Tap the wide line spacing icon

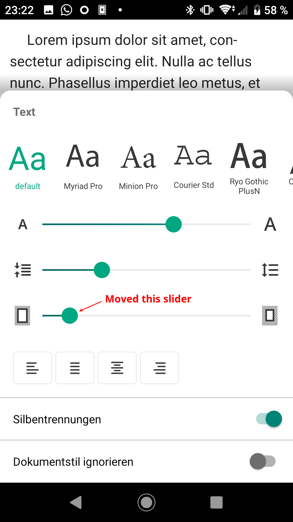(270, 270)
